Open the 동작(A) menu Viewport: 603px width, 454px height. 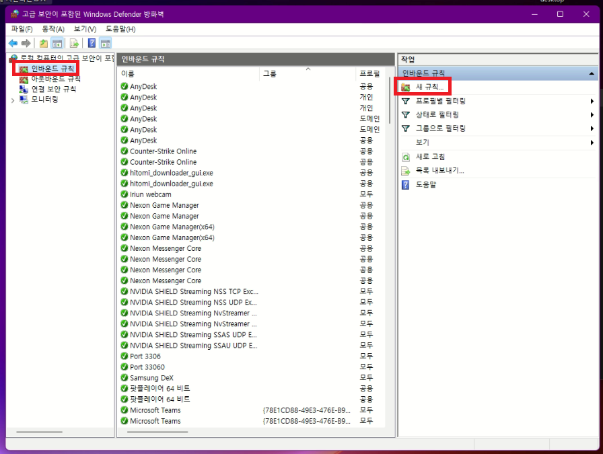(53, 29)
